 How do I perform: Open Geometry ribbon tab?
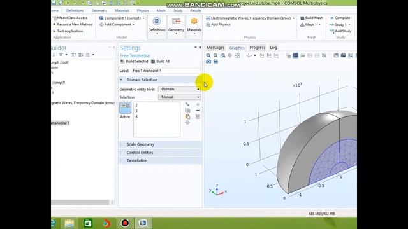(99, 11)
